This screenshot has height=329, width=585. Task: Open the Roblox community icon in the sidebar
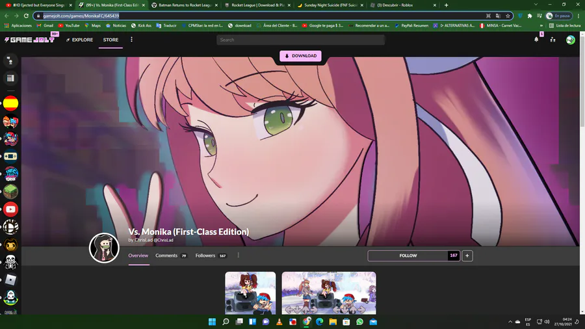(x=10, y=280)
